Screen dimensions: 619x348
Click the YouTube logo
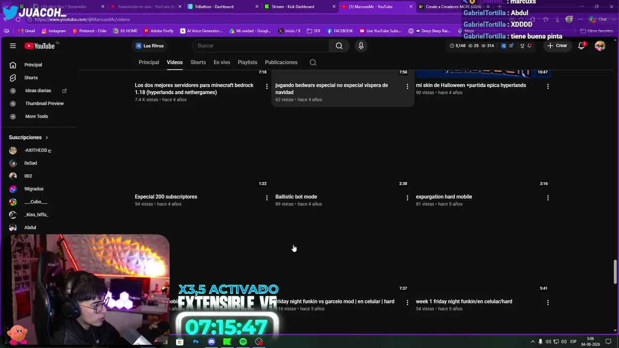40,46
